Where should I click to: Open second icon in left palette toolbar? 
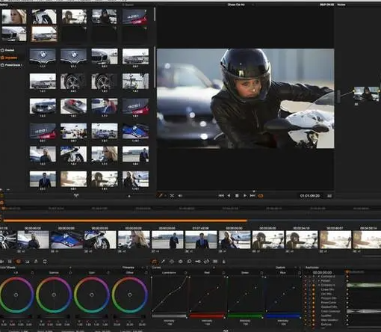pyautogui.click(x=10, y=262)
